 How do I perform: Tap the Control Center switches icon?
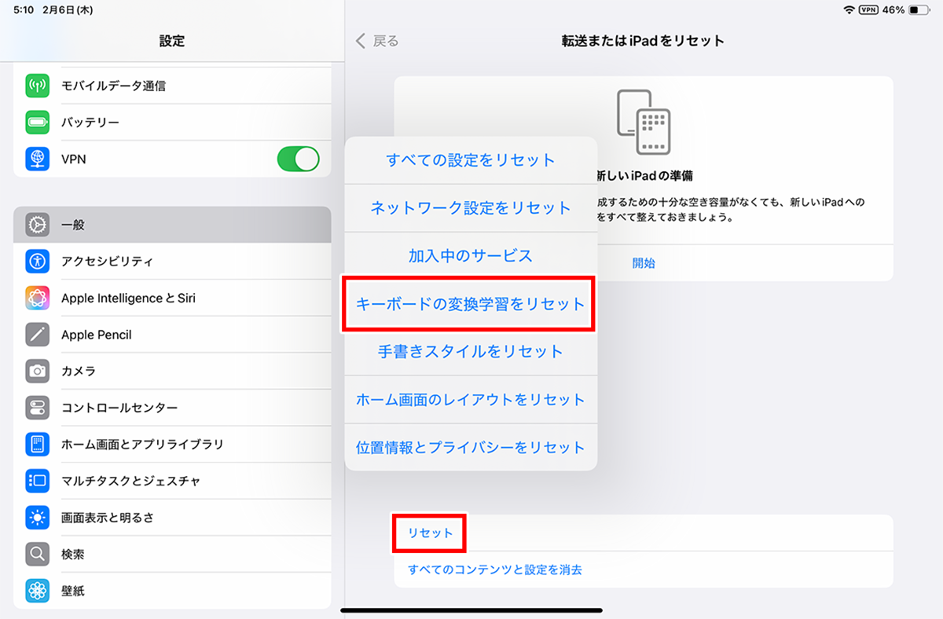(x=38, y=408)
